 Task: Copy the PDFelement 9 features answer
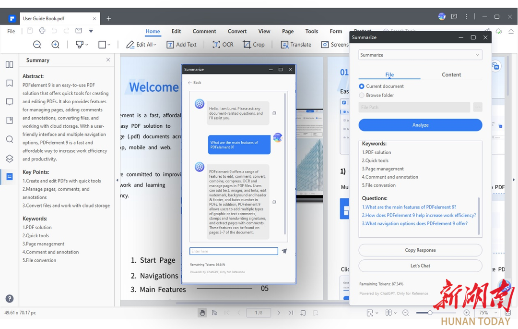tap(274, 202)
